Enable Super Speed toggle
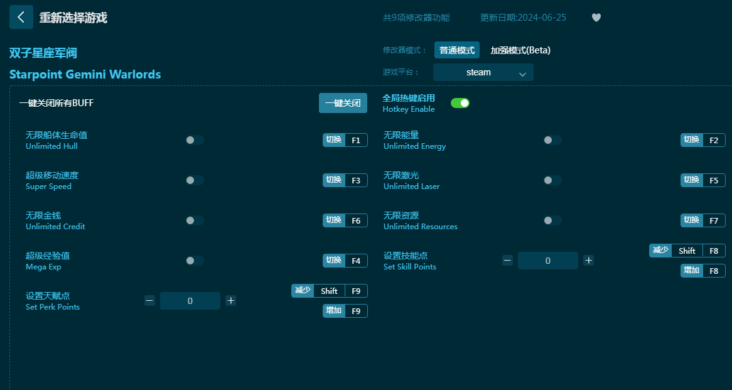Image resolution: width=732 pixels, height=390 pixels. tap(194, 180)
